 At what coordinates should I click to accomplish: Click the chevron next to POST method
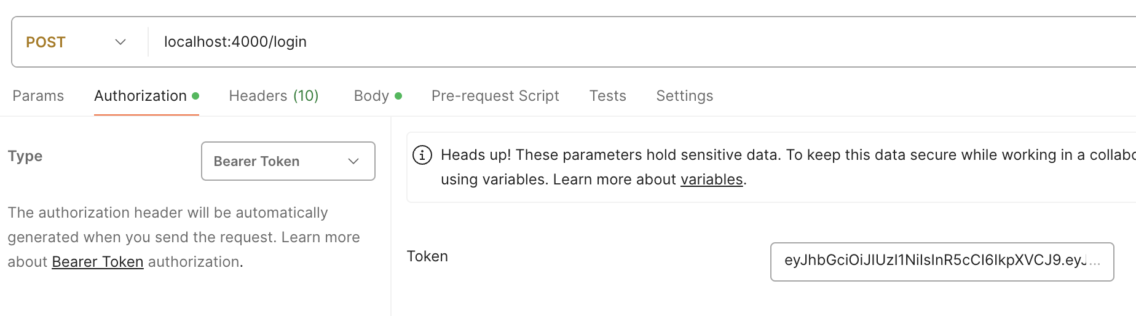coord(120,42)
